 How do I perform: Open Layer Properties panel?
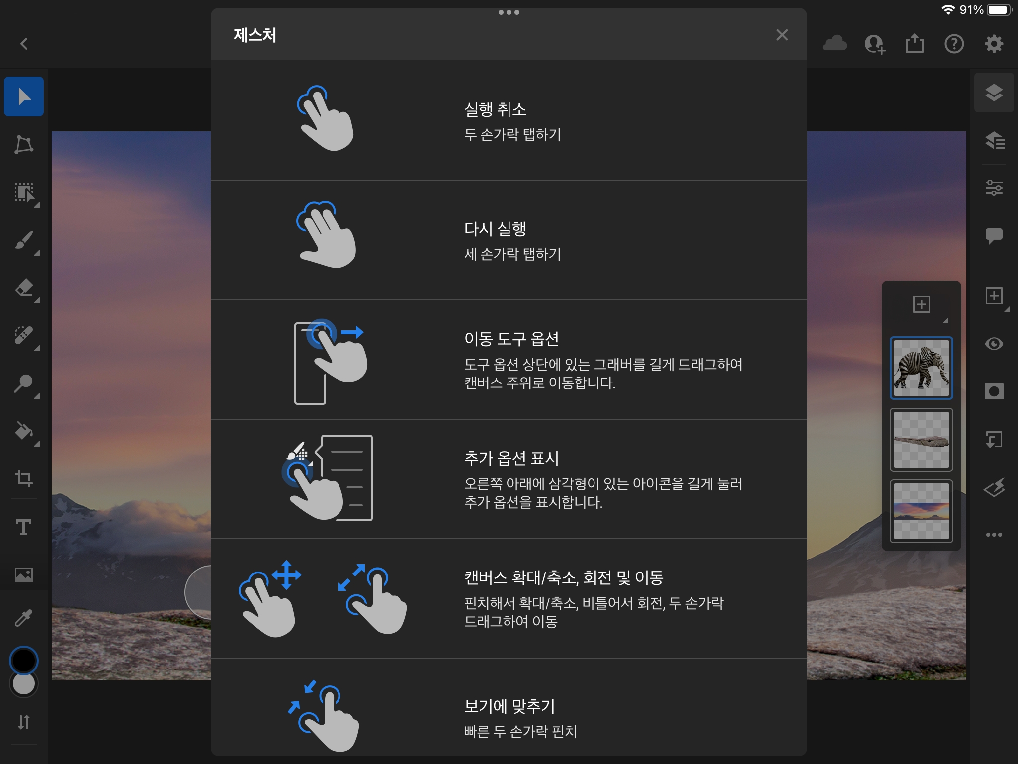tap(994, 188)
